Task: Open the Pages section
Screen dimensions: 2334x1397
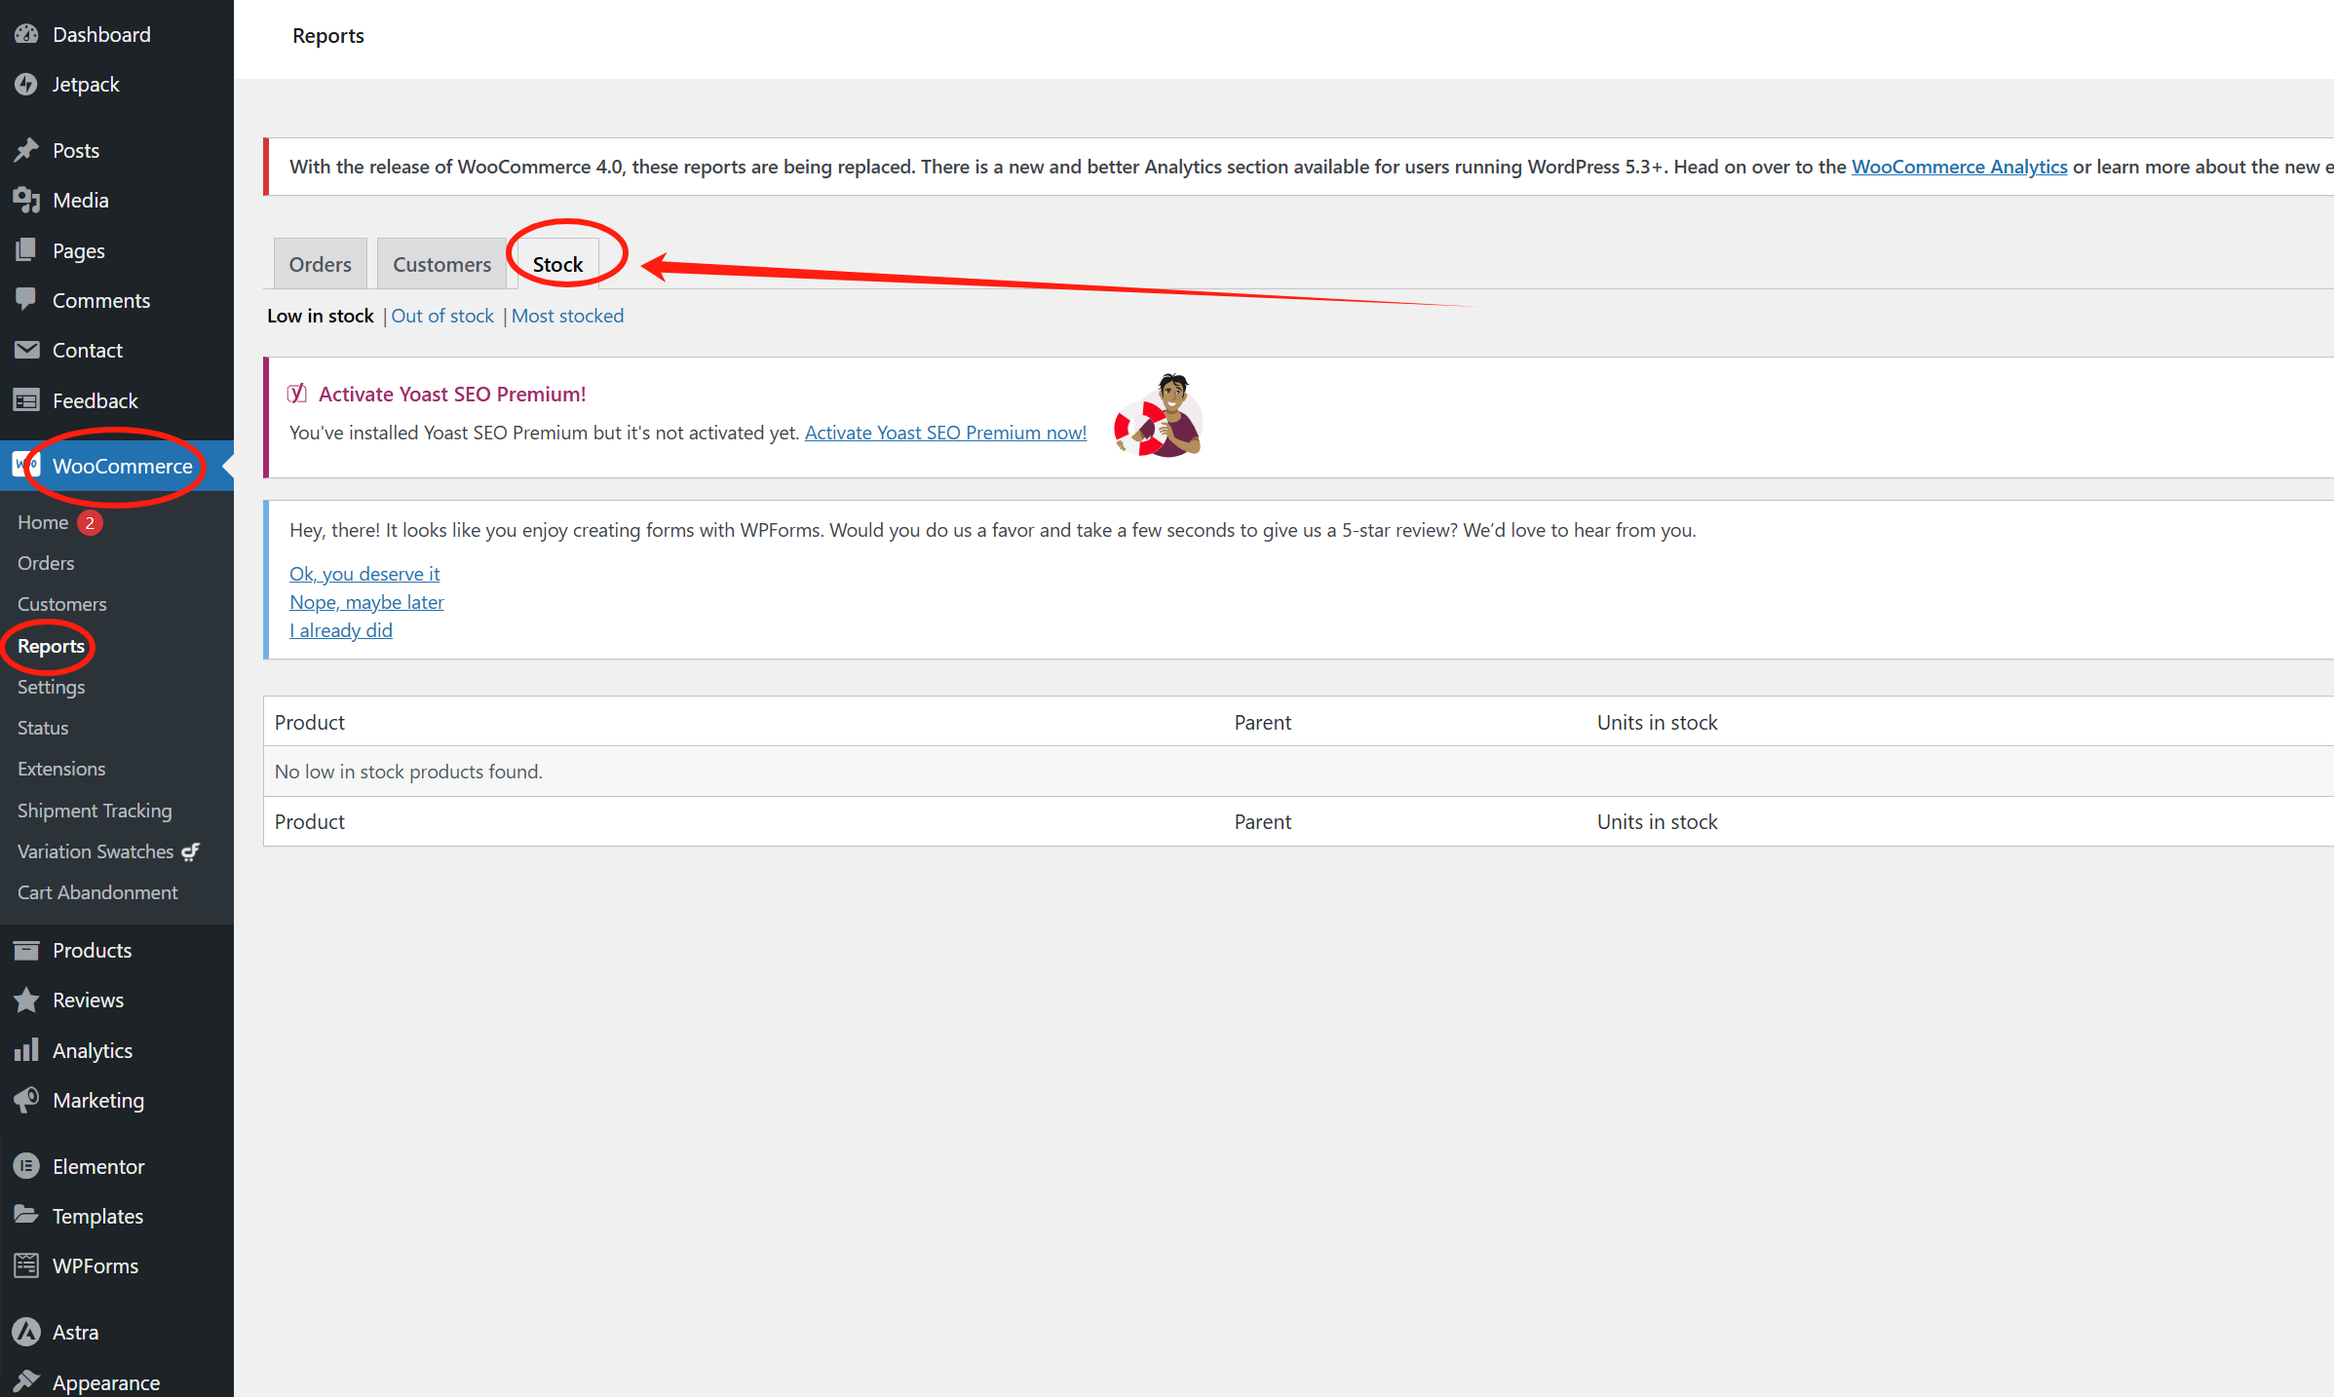Action: [x=78, y=250]
